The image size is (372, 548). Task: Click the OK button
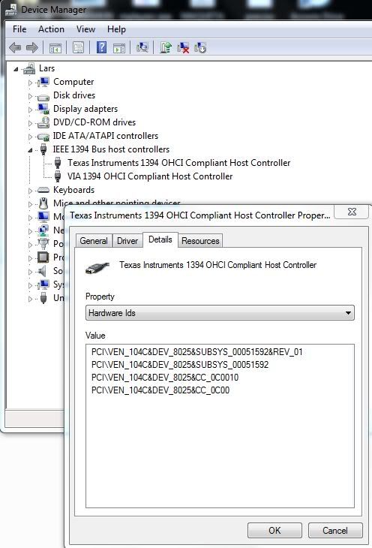tap(274, 531)
